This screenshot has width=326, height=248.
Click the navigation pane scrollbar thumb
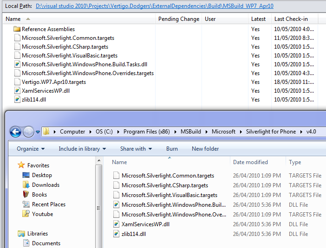pos(99,208)
